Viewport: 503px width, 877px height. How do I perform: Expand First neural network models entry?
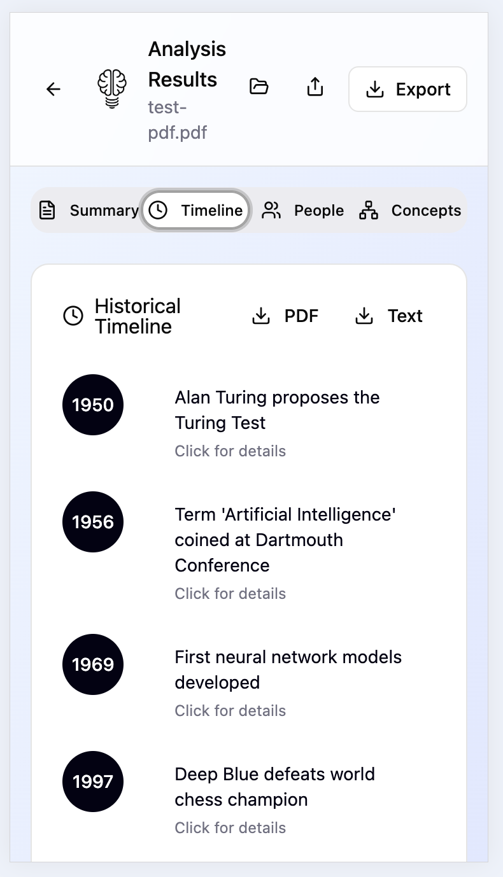click(x=288, y=670)
